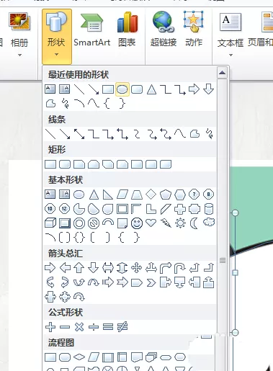Click the freeform shape in 线条

pyautogui.click(x=194, y=133)
